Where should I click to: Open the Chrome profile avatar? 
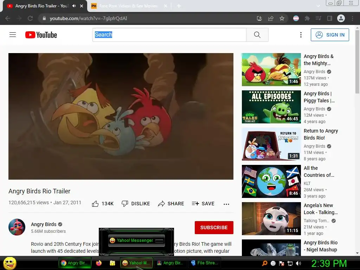click(x=341, y=18)
